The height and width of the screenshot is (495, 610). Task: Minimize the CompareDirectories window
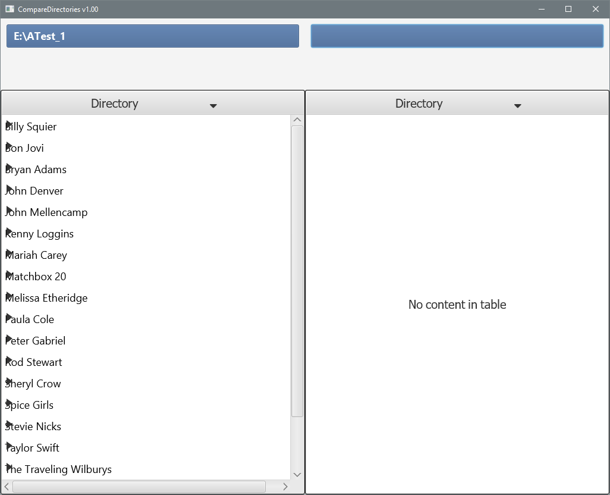click(541, 9)
